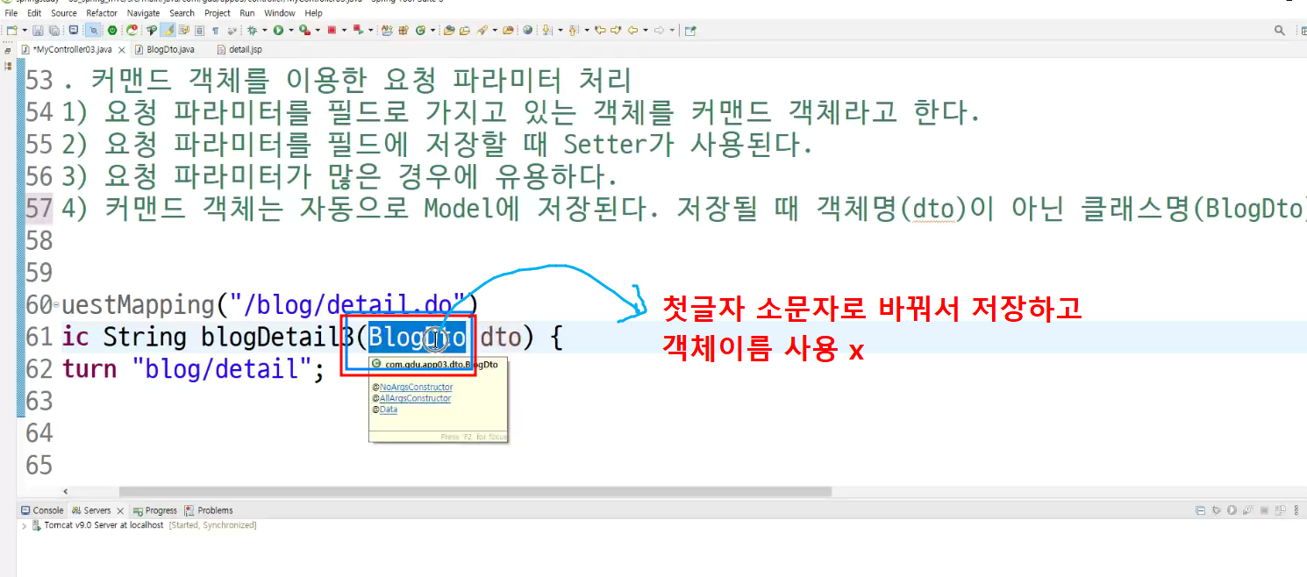This screenshot has width=1307, height=577.
Task: Click the Back navigation yellow arrow
Action: tap(633, 30)
